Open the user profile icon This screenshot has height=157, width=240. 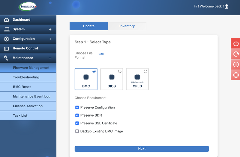point(227,6)
